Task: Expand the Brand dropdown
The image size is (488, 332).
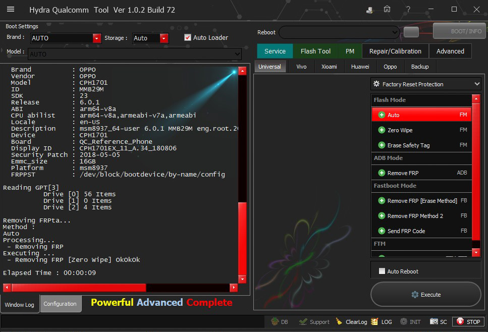Action: [x=96, y=38]
